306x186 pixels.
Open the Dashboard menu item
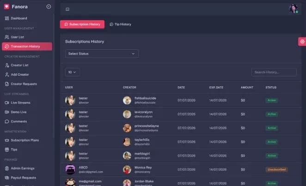click(27, 18)
